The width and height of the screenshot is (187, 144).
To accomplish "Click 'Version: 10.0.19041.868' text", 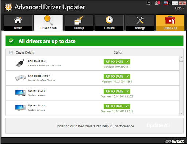I will (117, 82).
